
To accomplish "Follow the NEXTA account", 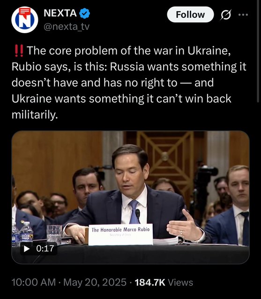I will (190, 14).
